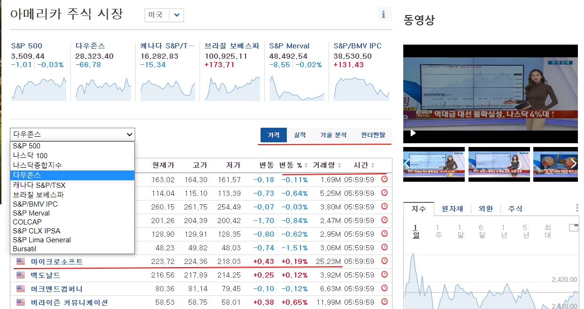
Task: Click the clock icon on the 163,02 row
Action: [384, 179]
